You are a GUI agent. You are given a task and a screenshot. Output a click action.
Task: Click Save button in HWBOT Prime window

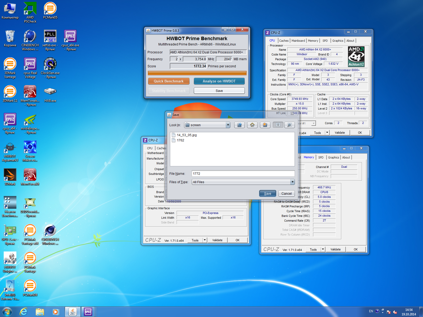point(219,91)
